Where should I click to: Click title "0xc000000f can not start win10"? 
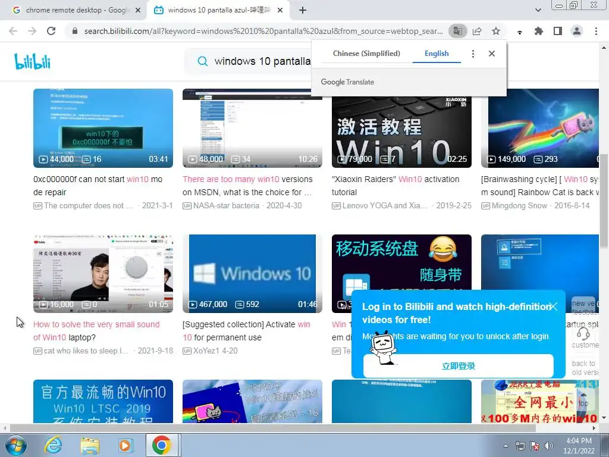[x=98, y=186]
